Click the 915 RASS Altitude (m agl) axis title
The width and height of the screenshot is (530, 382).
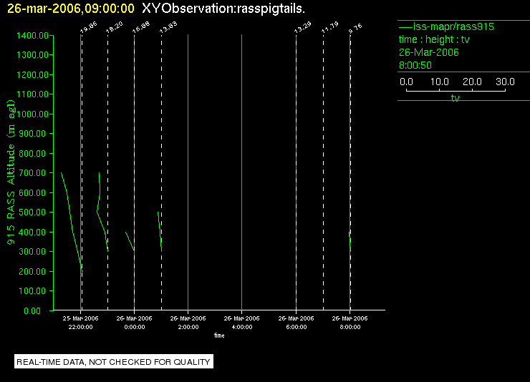pos(11,172)
